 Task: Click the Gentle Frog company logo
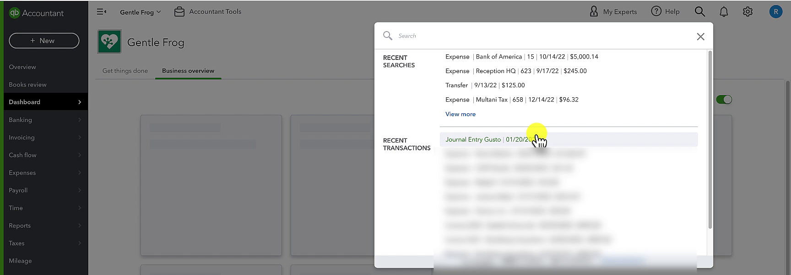109,42
